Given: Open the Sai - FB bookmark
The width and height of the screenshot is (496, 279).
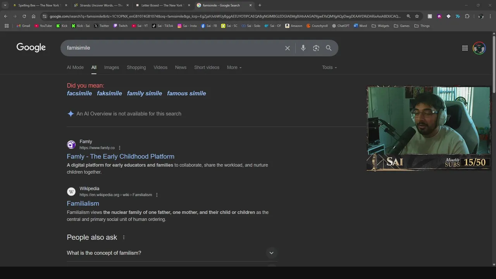Looking at the screenshot, I should coord(209,26).
